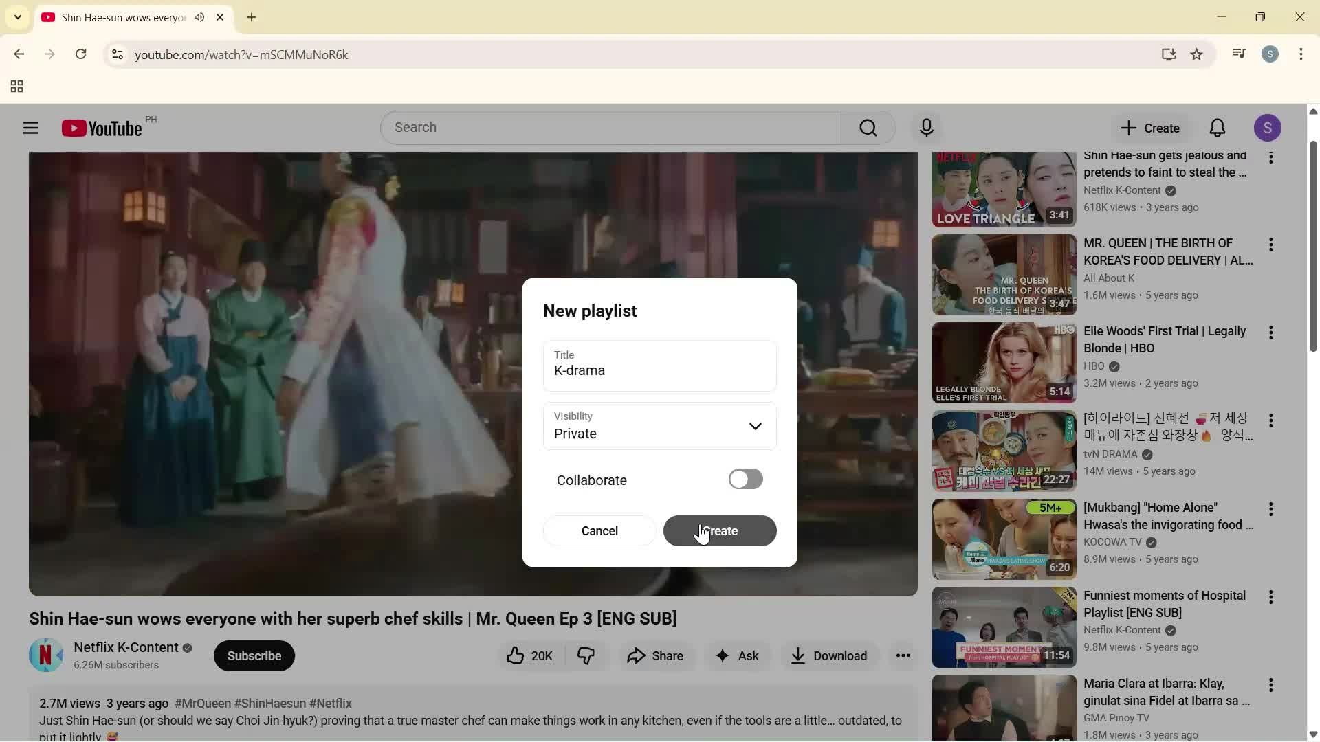Open options menu on the HBO video
Image resolution: width=1320 pixels, height=742 pixels.
(1271, 332)
